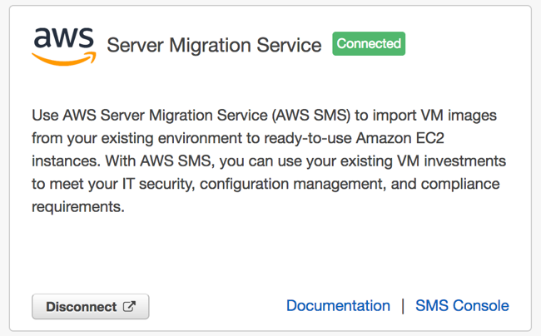Click the phrase 'ready-to-use' in description

tap(308, 138)
